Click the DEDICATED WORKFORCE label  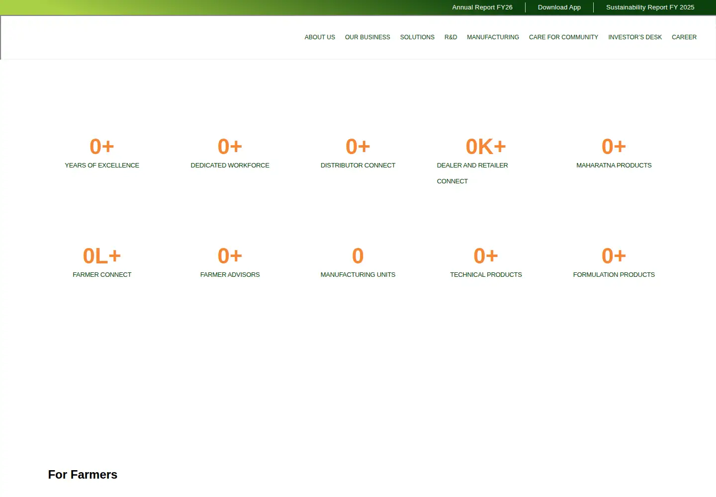[x=230, y=166]
